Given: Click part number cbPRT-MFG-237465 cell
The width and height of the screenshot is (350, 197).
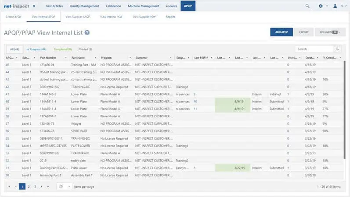Looking at the screenshot, I should [x=53, y=146].
